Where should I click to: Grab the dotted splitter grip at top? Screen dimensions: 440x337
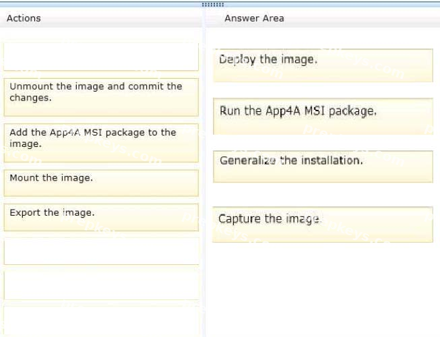pyautogui.click(x=213, y=5)
